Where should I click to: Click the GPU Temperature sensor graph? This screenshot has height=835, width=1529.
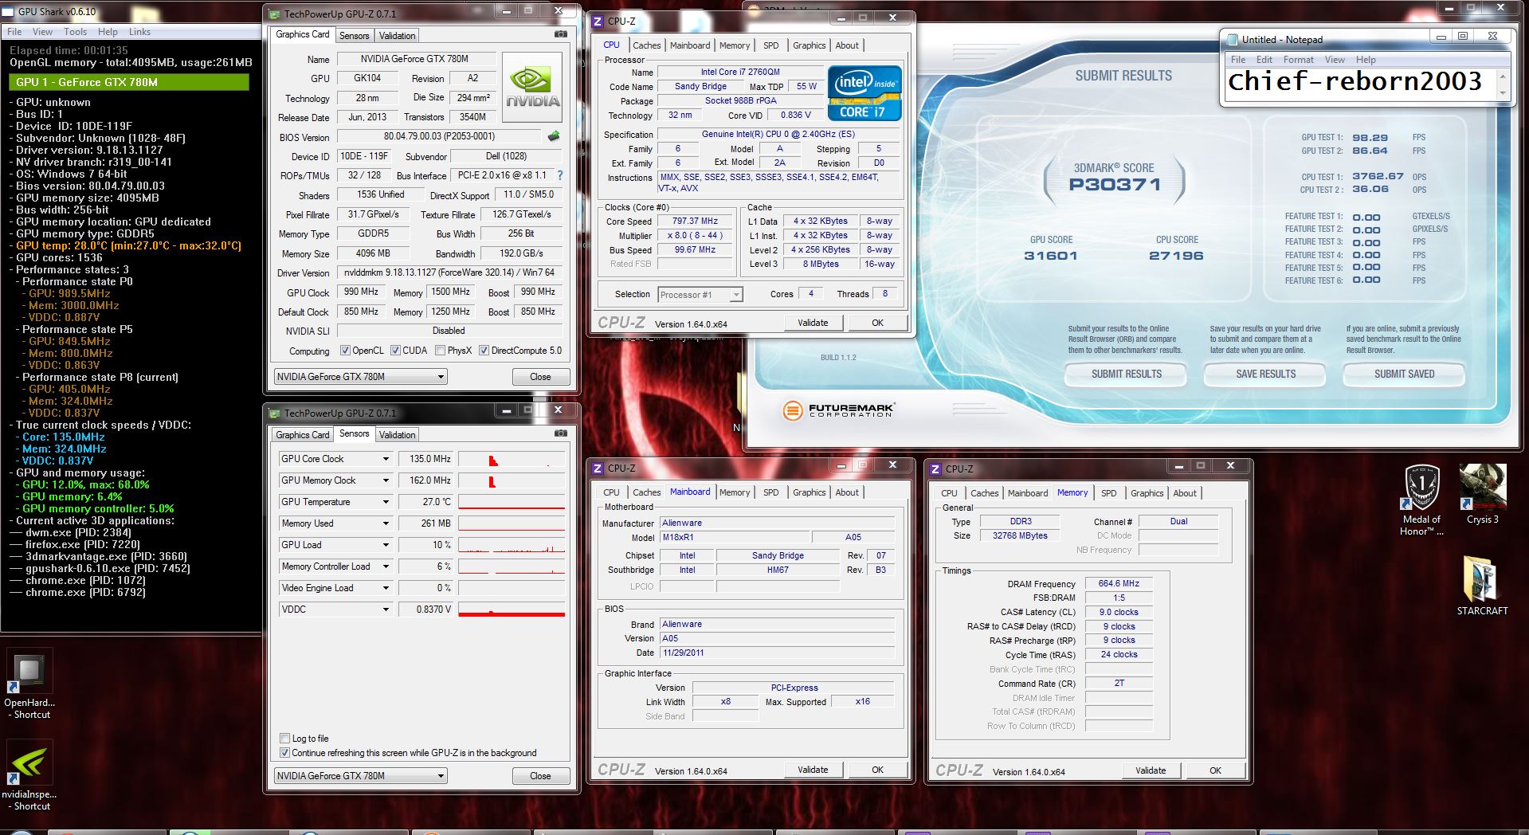512,502
